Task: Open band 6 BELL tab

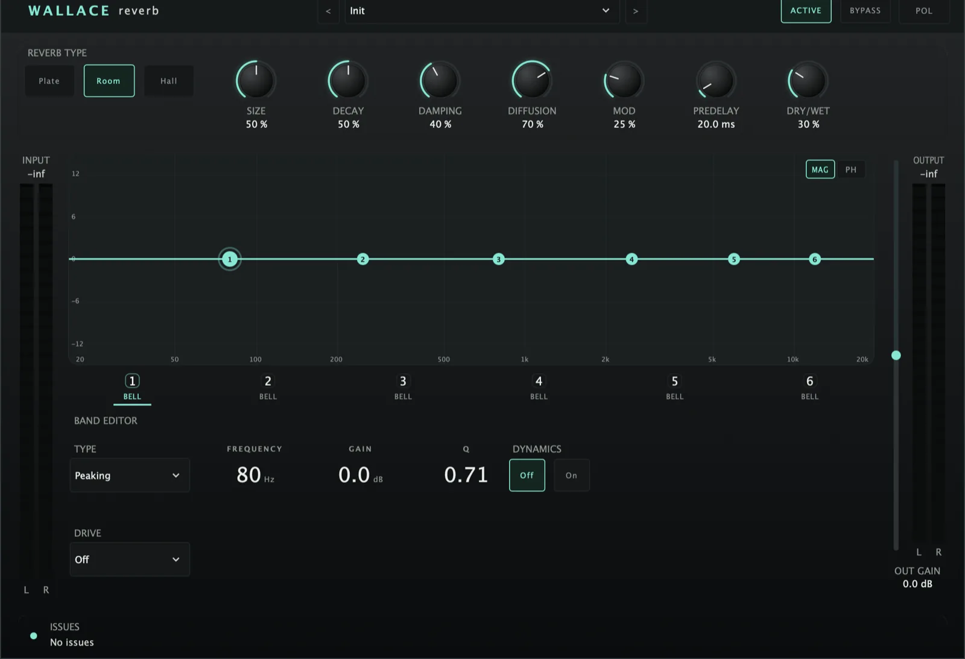Action: click(809, 388)
